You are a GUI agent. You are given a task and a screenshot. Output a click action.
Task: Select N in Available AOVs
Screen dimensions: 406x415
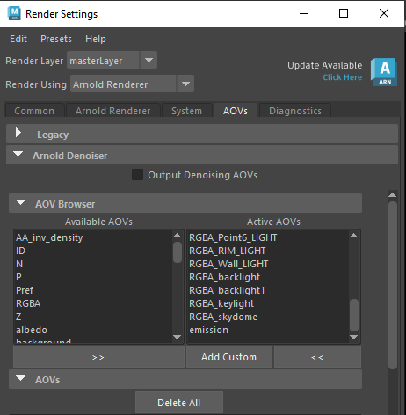pos(19,264)
